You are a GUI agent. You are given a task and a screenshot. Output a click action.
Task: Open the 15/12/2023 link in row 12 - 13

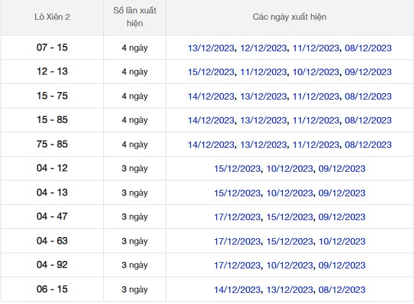click(211, 72)
